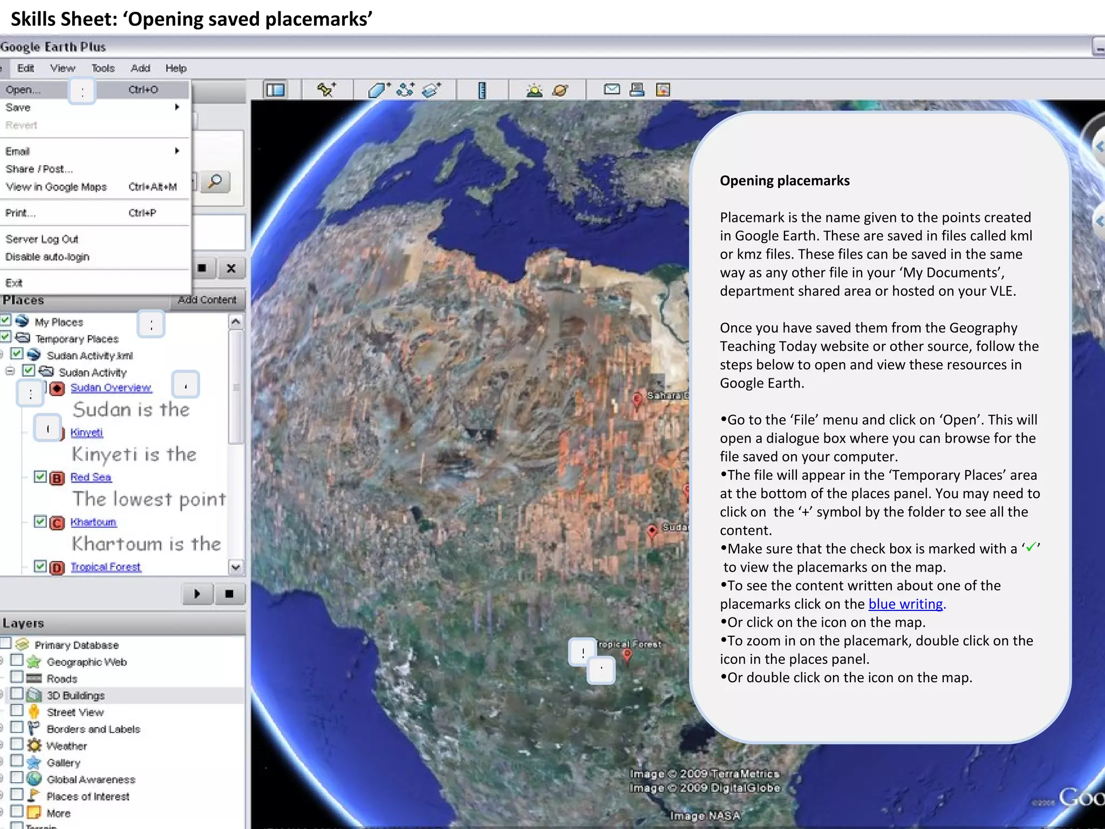1105x829 pixels.
Task: Enable the Places of Interest layer checkbox
Action: [17, 794]
